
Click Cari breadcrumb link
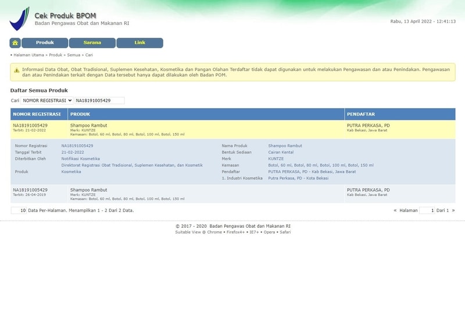tap(89, 55)
